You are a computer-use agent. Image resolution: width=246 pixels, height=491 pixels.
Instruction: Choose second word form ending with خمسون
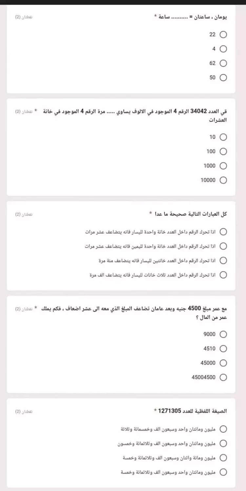click(x=223, y=443)
